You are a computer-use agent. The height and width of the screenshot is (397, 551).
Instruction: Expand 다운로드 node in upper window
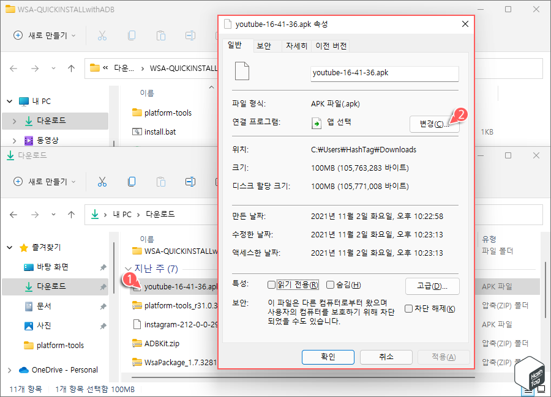(15, 121)
